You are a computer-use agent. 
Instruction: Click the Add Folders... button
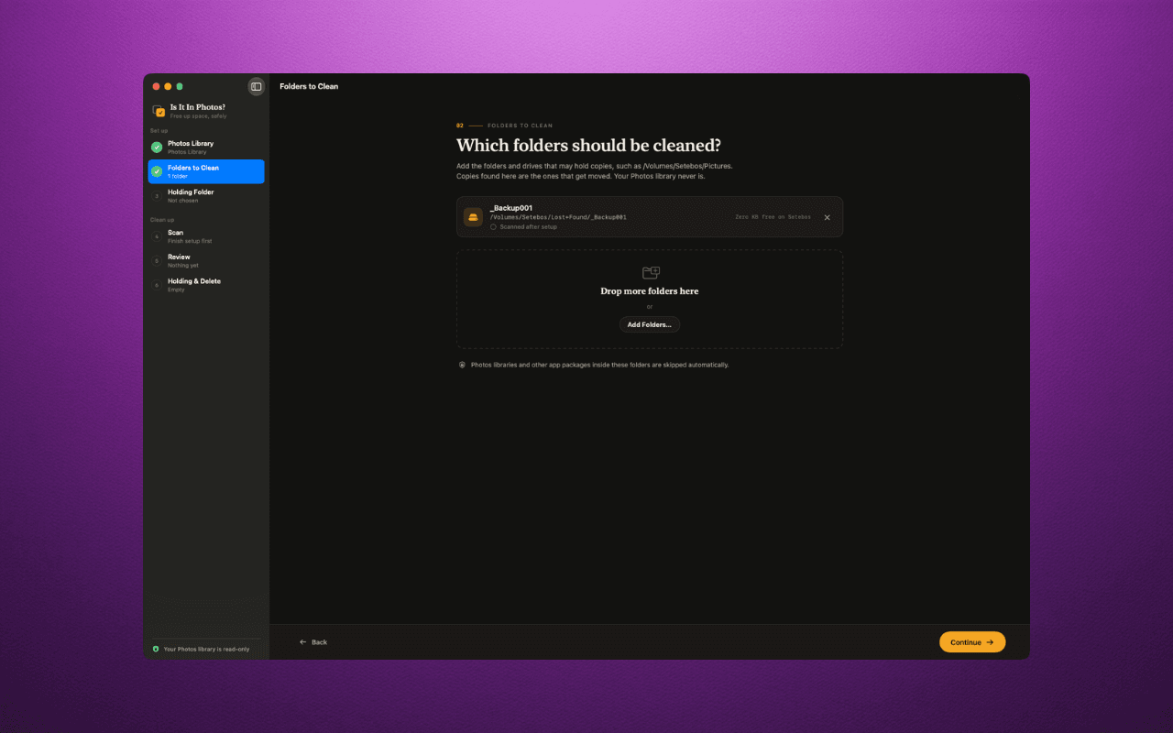pos(649,324)
